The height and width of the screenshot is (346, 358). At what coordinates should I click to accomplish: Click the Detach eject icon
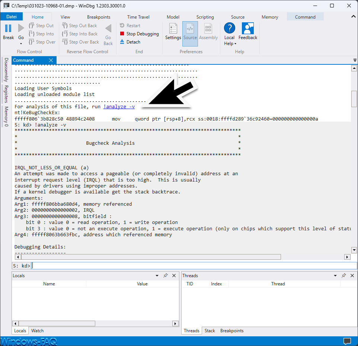[122, 42]
